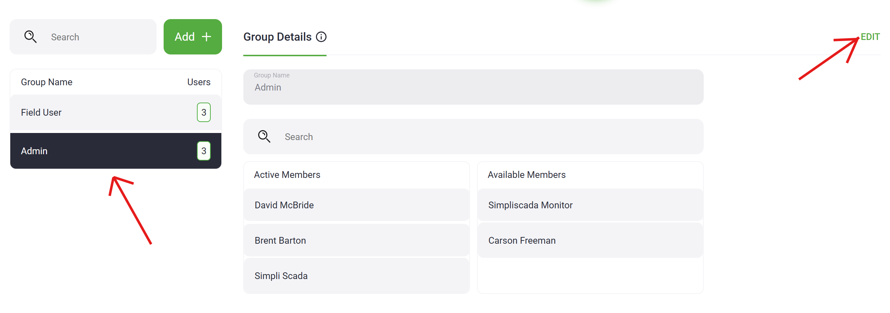This screenshot has width=890, height=313.
Task: Choose available member Simpliscada Monitor
Action: 590,205
